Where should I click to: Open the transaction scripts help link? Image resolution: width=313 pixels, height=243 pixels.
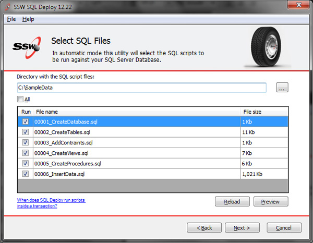[x=51, y=203]
